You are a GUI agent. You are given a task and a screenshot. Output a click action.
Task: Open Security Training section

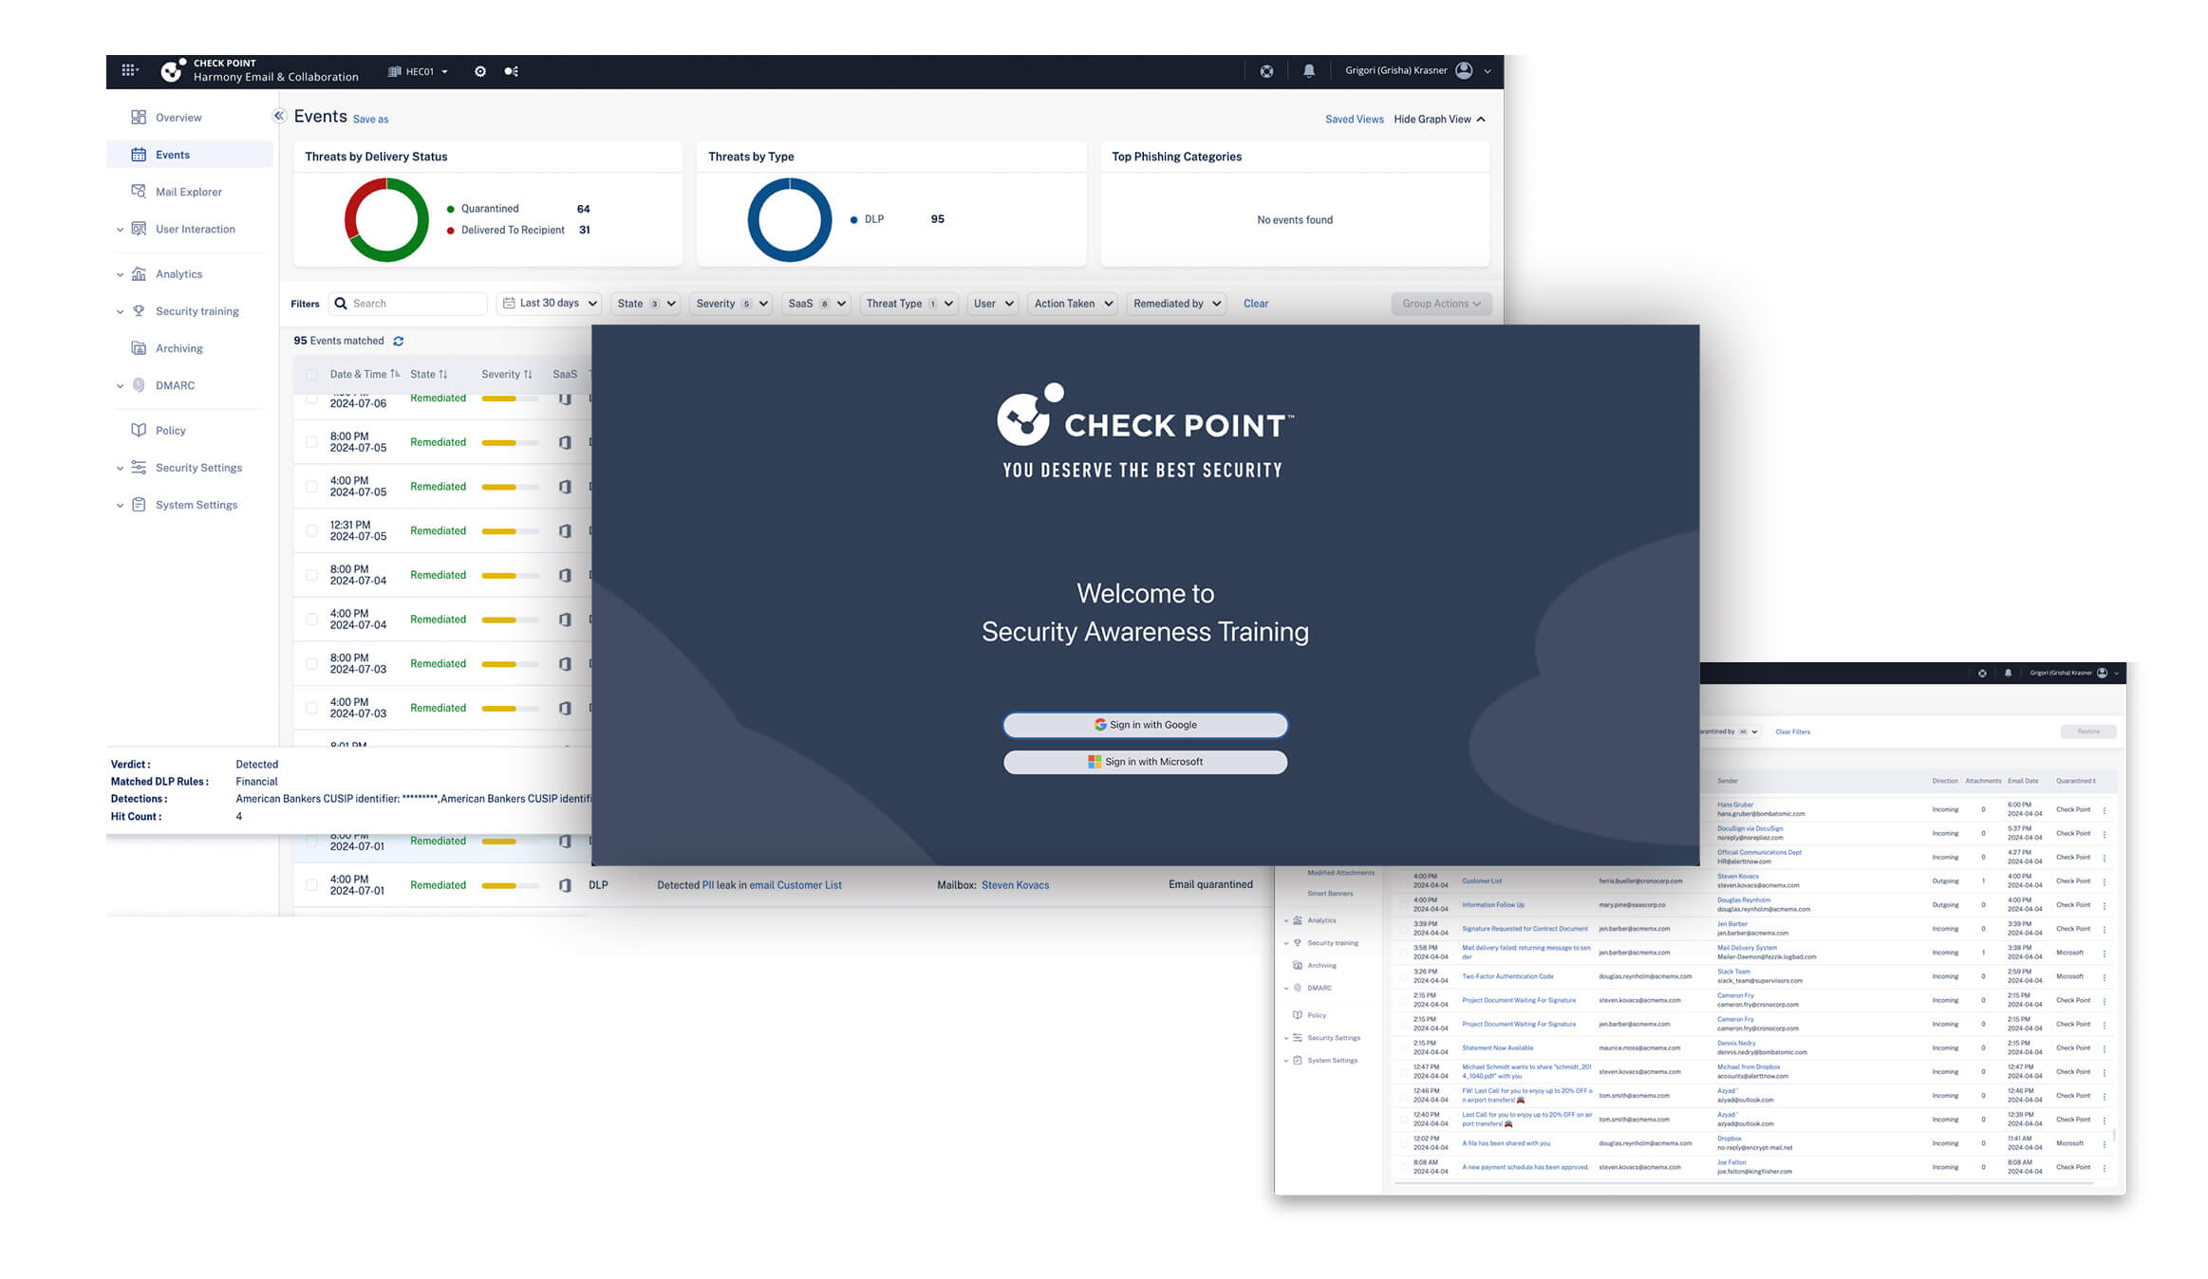click(195, 310)
